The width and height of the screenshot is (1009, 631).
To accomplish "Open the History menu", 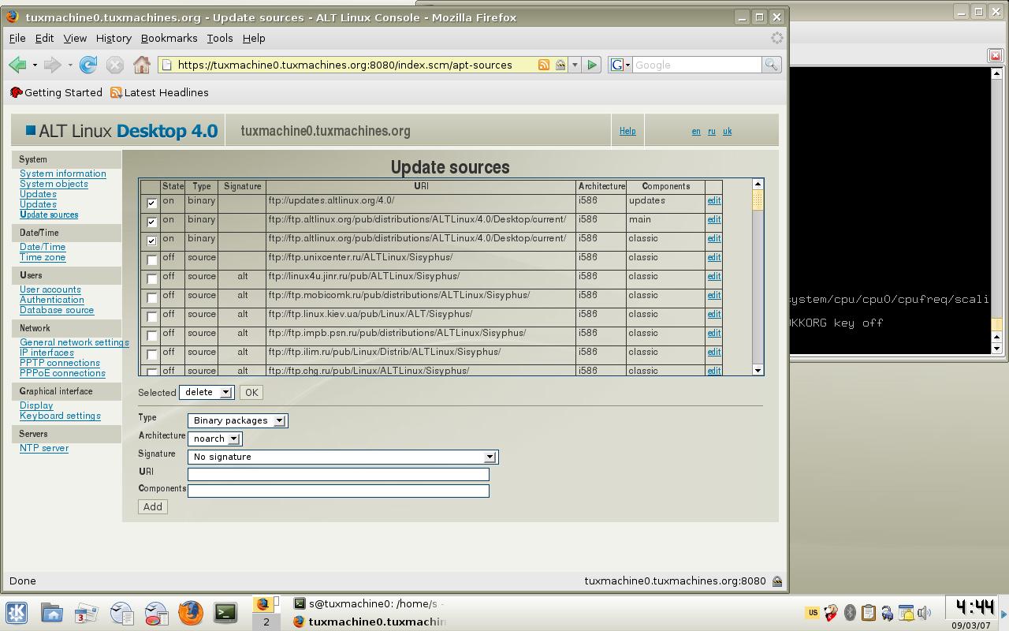I will pyautogui.click(x=114, y=38).
